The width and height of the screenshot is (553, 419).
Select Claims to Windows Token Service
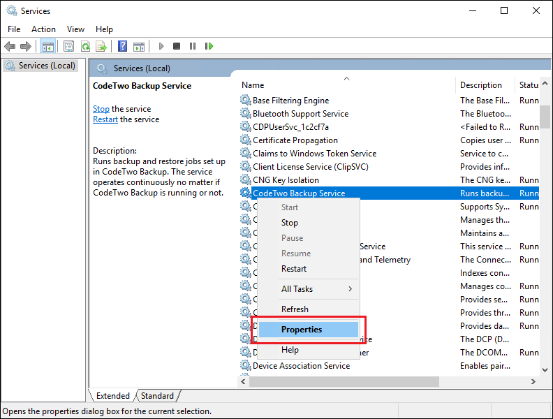[x=389, y=153]
